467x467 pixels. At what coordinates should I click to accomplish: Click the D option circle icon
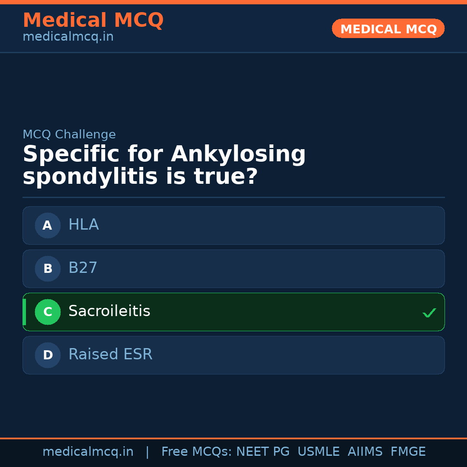[47, 355]
